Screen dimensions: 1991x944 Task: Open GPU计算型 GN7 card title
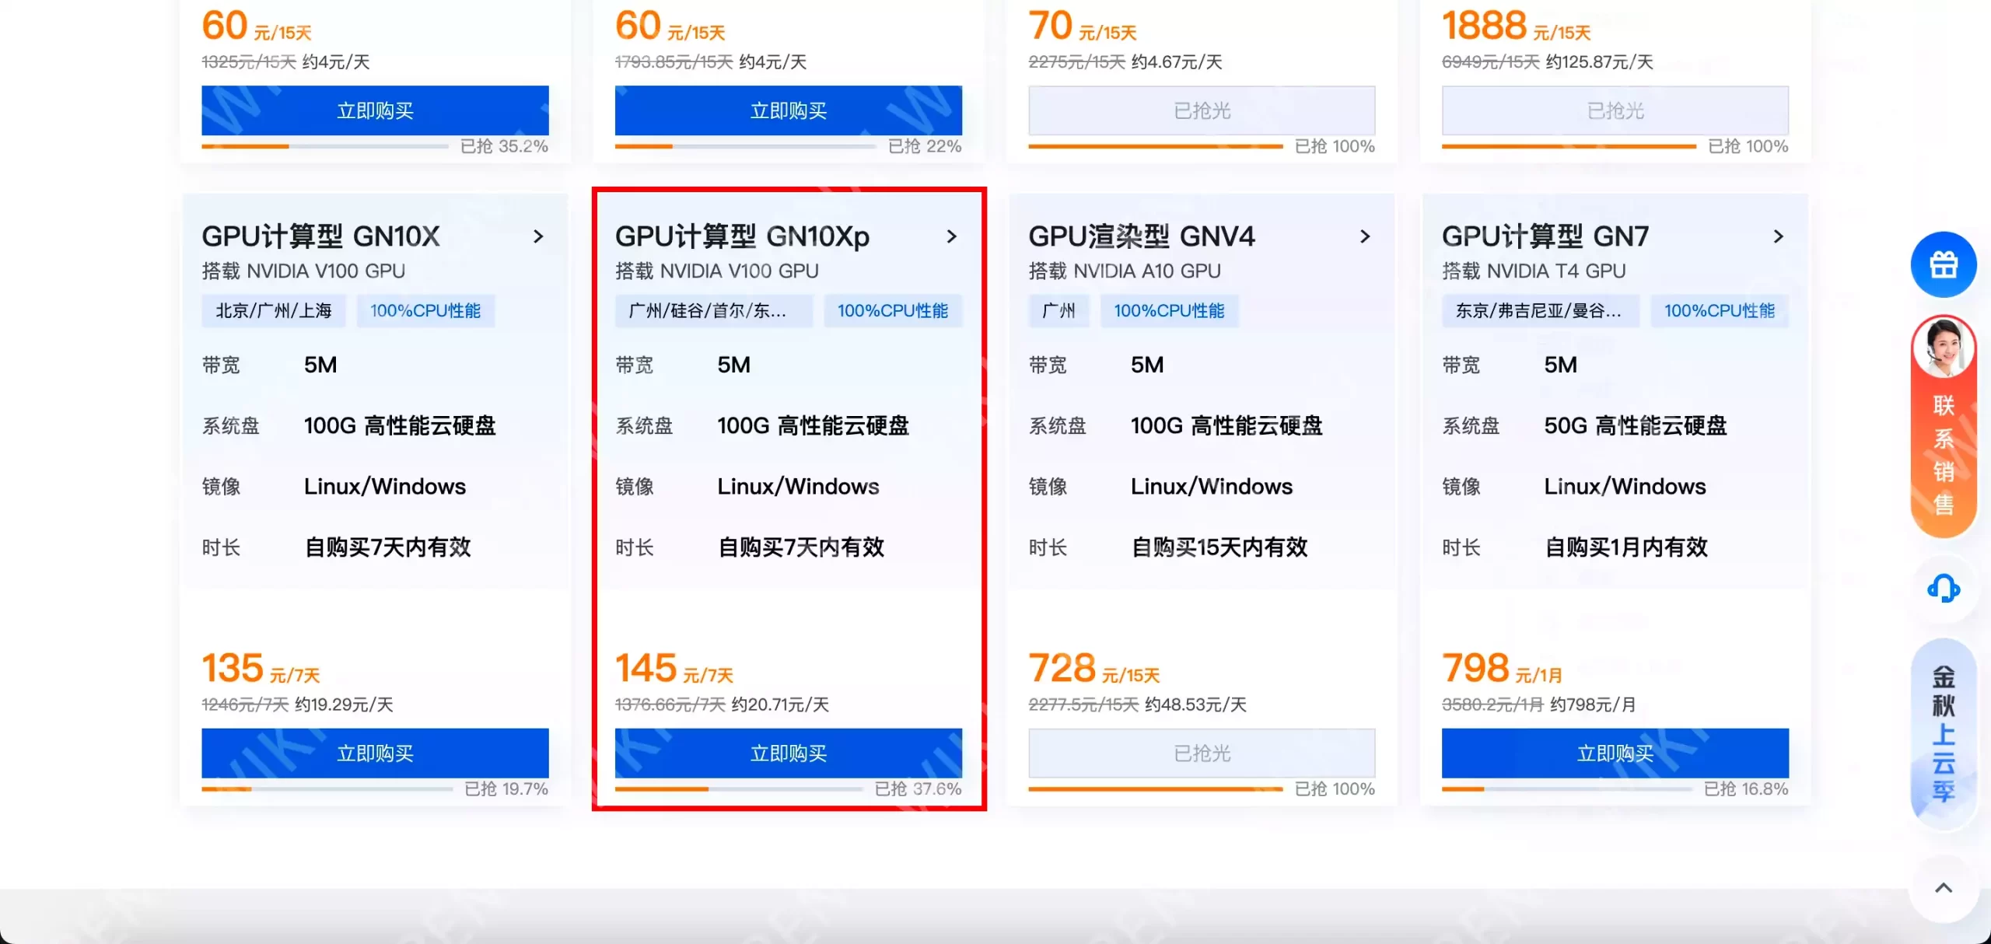click(x=1545, y=236)
